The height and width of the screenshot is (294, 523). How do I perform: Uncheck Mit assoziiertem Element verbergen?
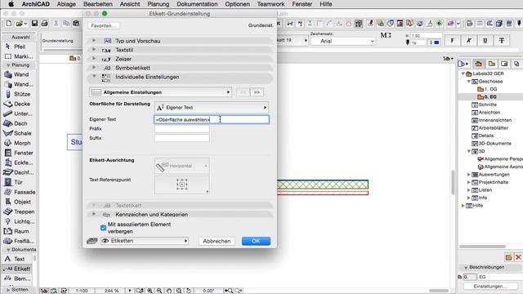click(x=103, y=228)
